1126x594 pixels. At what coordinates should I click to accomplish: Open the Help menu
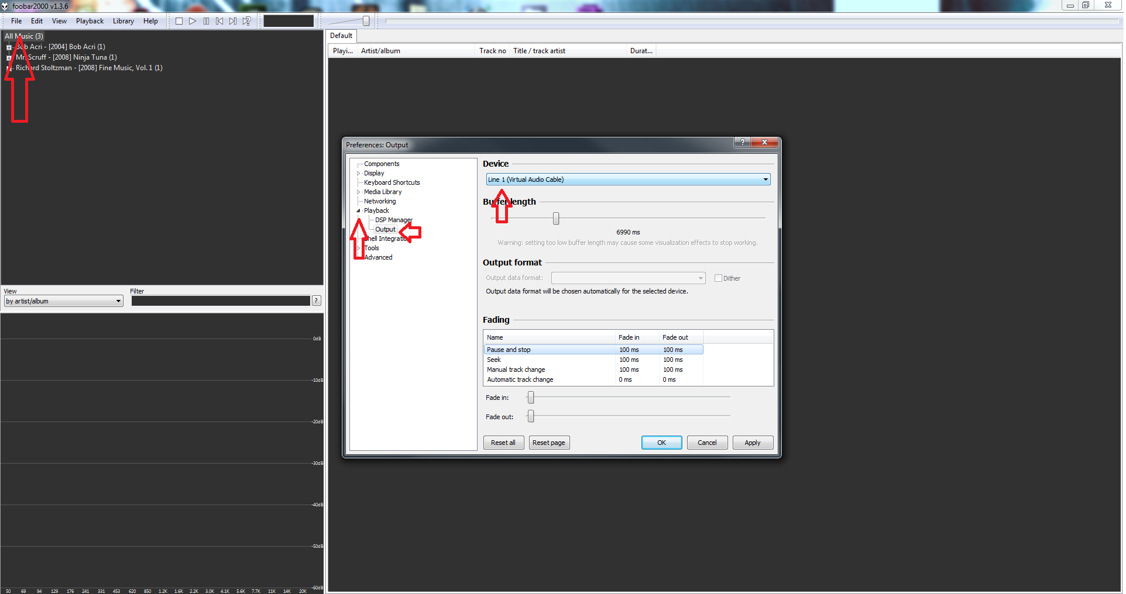pos(150,21)
